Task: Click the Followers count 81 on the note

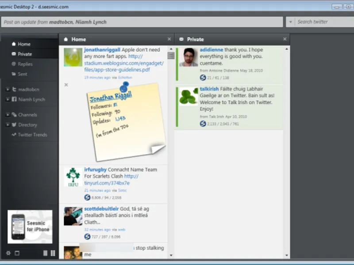Action: click(115, 104)
